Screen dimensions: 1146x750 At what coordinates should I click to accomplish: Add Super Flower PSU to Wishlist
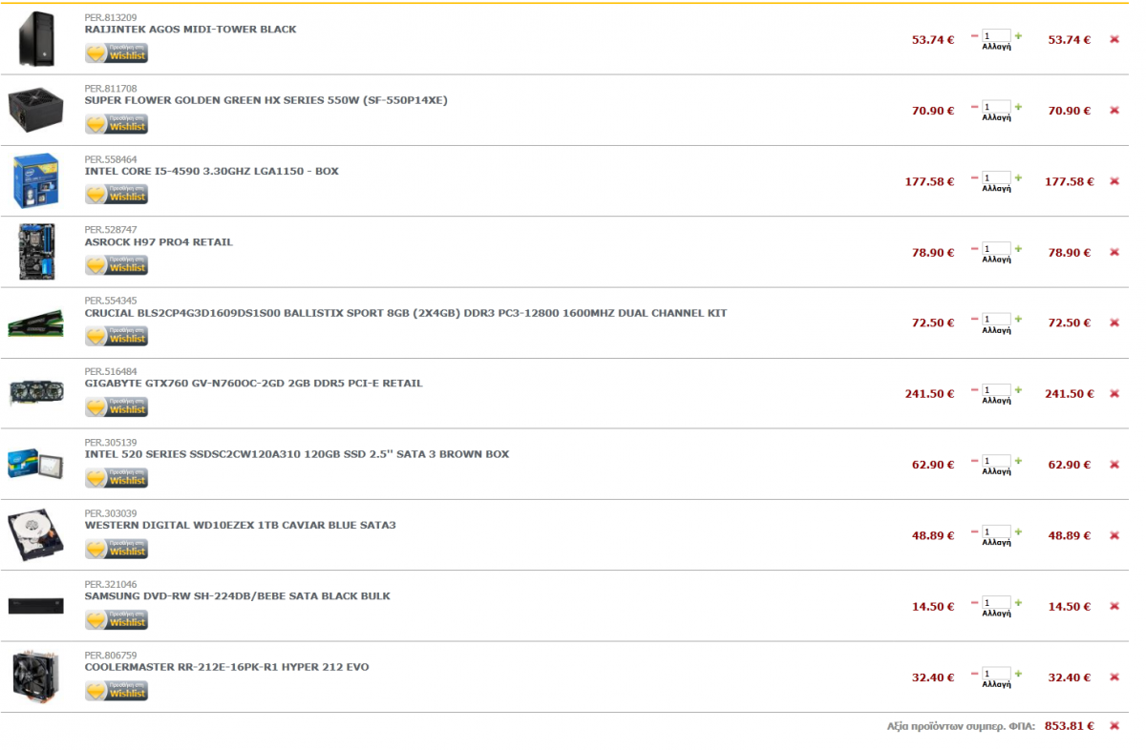pyautogui.click(x=117, y=124)
